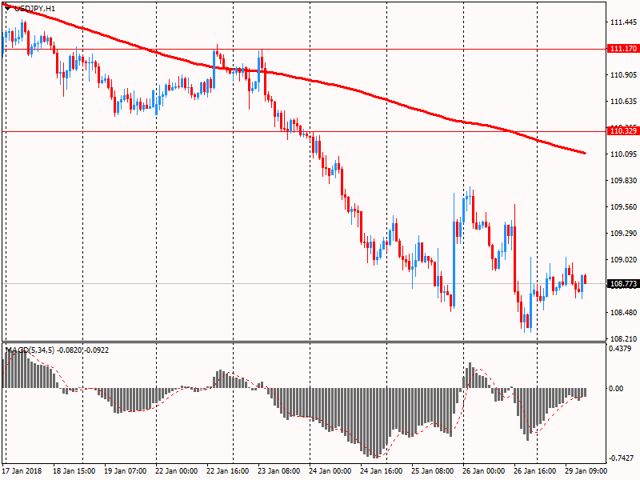Click price scale value 109.830
This screenshot has width=640, height=480.
coord(623,181)
